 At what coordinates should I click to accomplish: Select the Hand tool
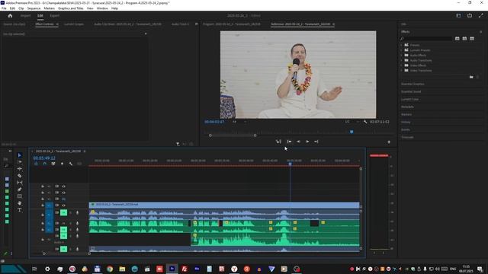pyautogui.click(x=19, y=203)
